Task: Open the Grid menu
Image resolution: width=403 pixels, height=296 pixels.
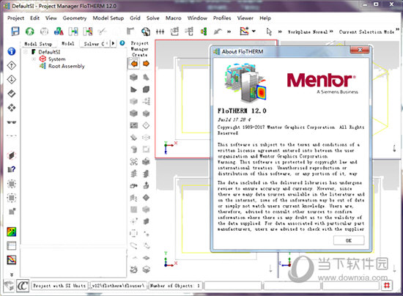Action: click(135, 18)
